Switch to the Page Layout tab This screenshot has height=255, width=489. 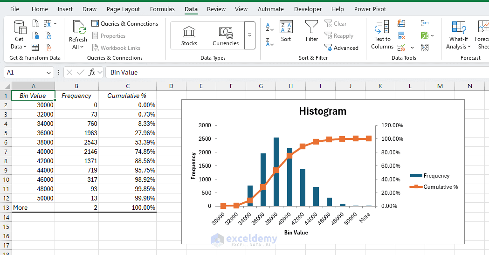(123, 9)
